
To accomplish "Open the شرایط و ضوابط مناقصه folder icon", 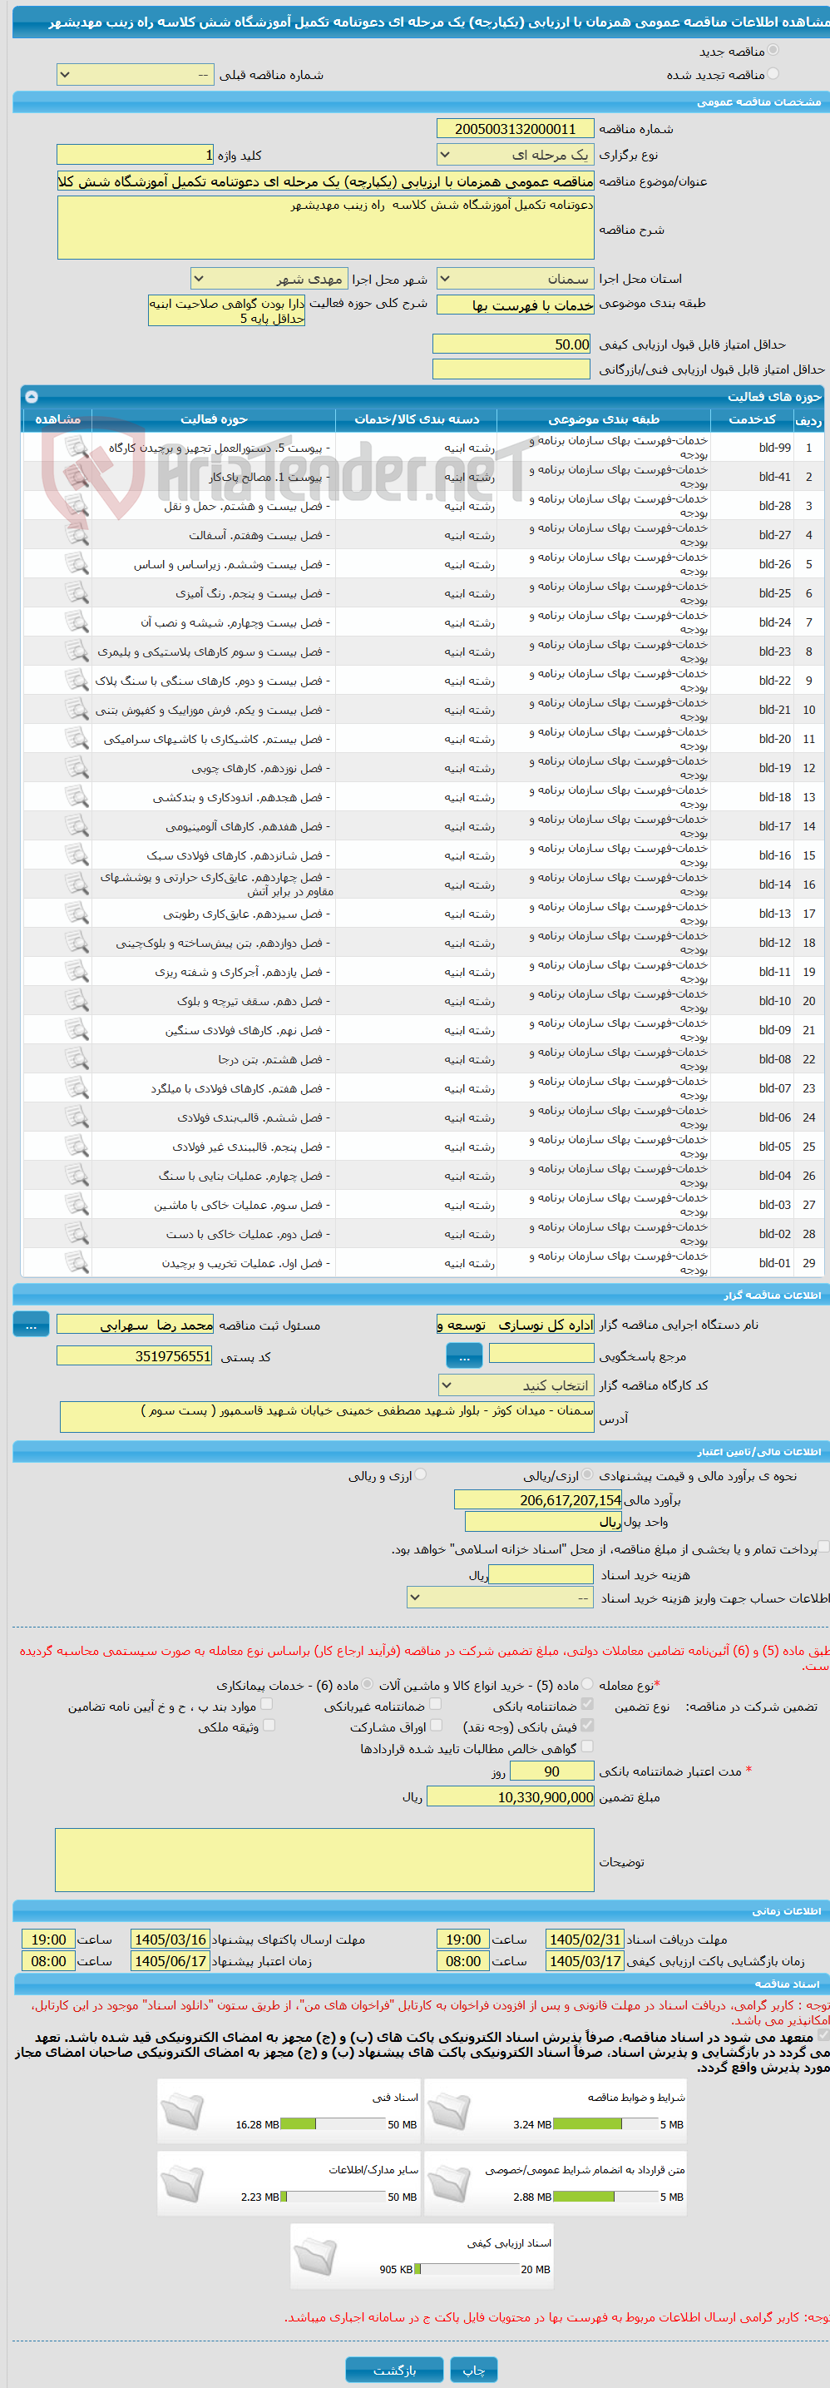I will pyautogui.click(x=448, y=2112).
